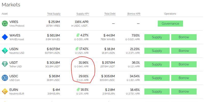This screenshot has height=102, width=204.
Task: Borrow USDN
Action: 184,51
